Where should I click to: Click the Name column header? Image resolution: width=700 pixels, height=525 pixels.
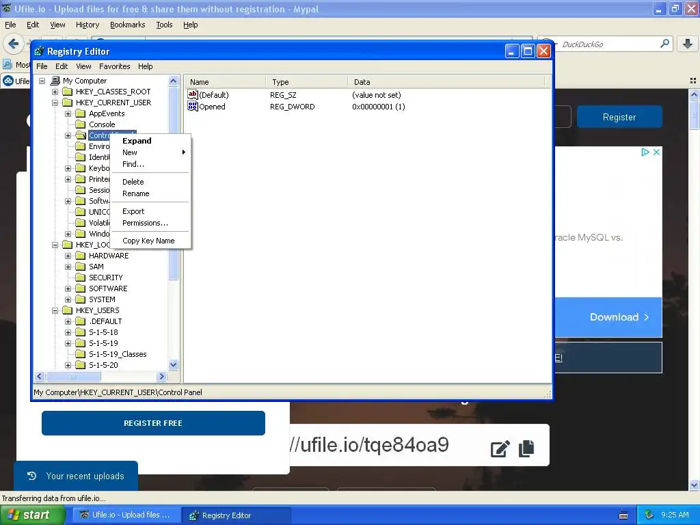tap(224, 82)
